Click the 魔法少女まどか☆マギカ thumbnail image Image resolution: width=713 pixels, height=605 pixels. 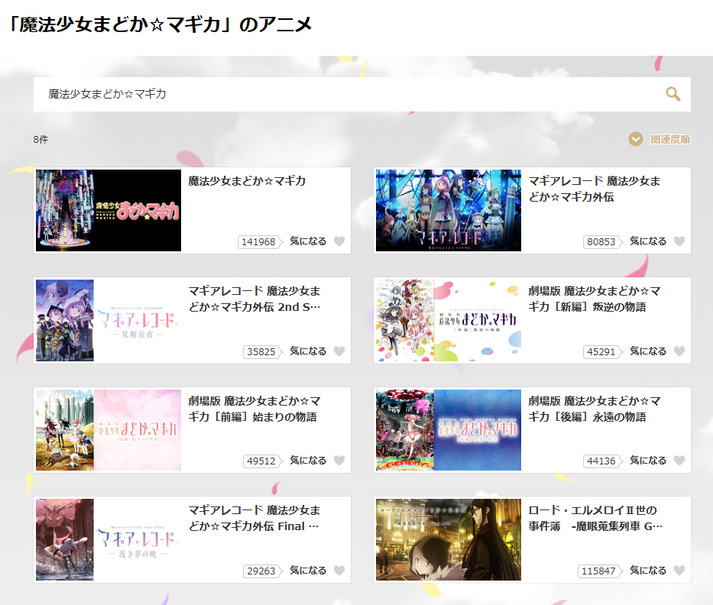click(x=109, y=211)
